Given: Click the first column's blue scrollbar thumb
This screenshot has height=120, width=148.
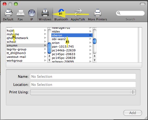Looking at the screenshot, I should tap(49, 48).
